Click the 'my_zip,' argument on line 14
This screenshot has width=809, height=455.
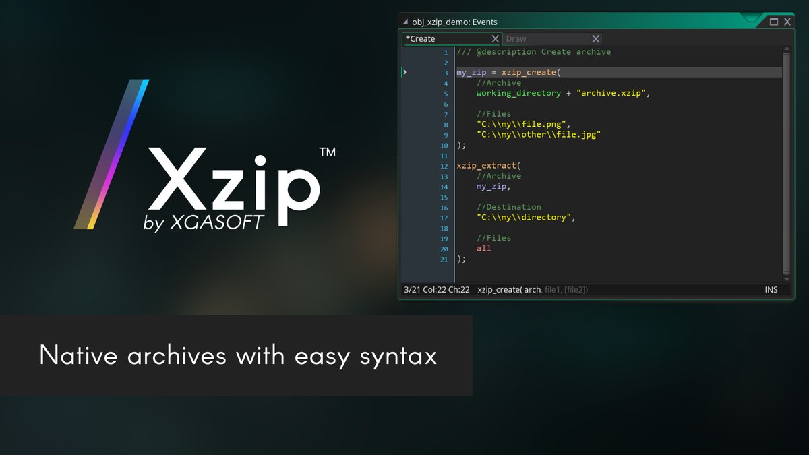(x=493, y=187)
